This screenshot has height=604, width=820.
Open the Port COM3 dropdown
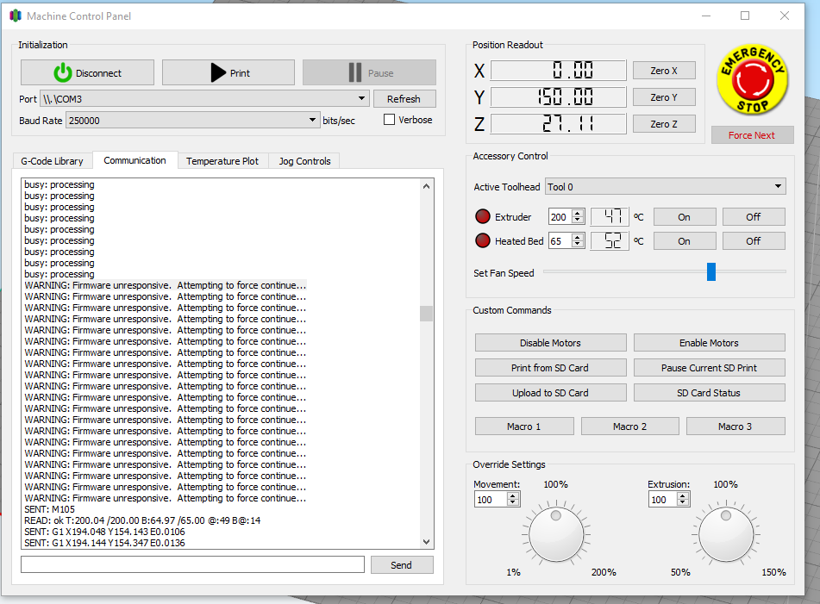pos(204,99)
